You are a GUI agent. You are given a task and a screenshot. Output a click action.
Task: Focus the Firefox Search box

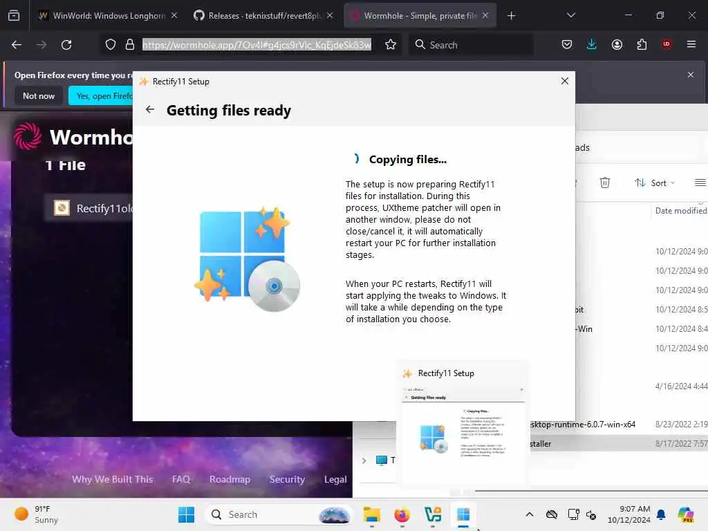click(x=471, y=45)
